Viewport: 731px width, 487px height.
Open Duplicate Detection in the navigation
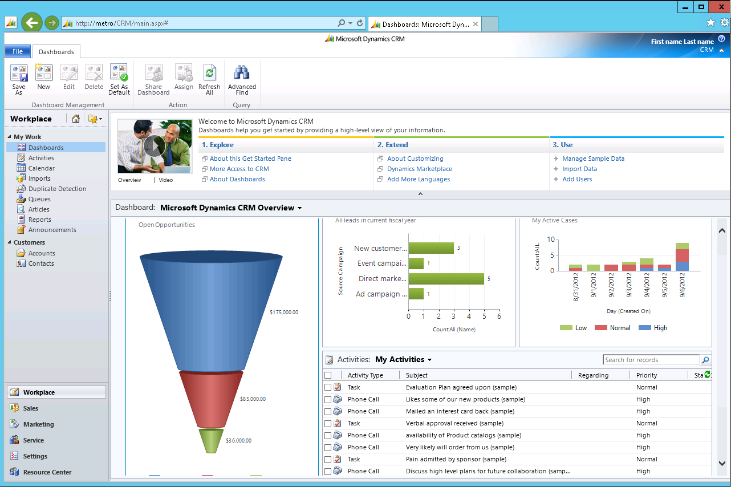click(x=57, y=189)
